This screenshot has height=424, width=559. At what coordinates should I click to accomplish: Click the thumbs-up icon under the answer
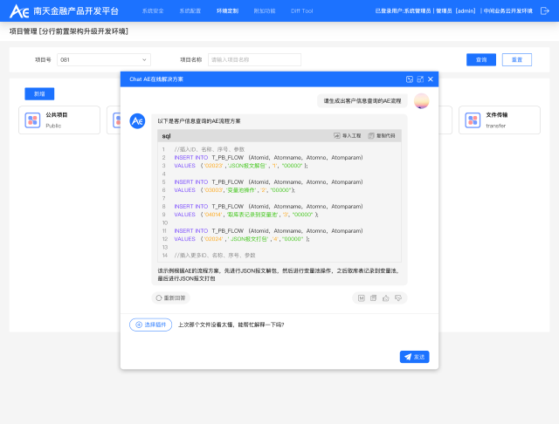(385, 297)
